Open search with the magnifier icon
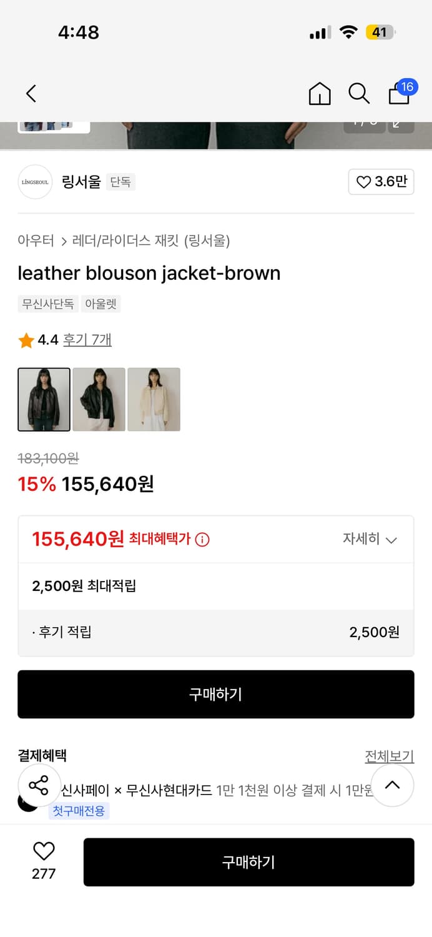This screenshot has width=432, height=937. pos(359,94)
